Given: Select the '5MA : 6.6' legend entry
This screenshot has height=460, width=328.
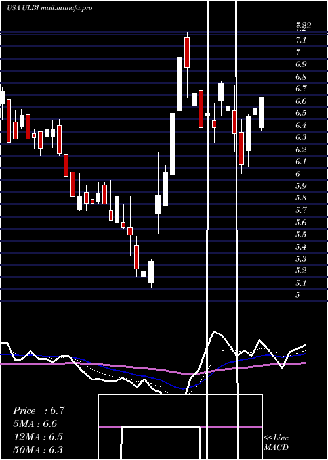Looking at the screenshot, I should point(35,424).
